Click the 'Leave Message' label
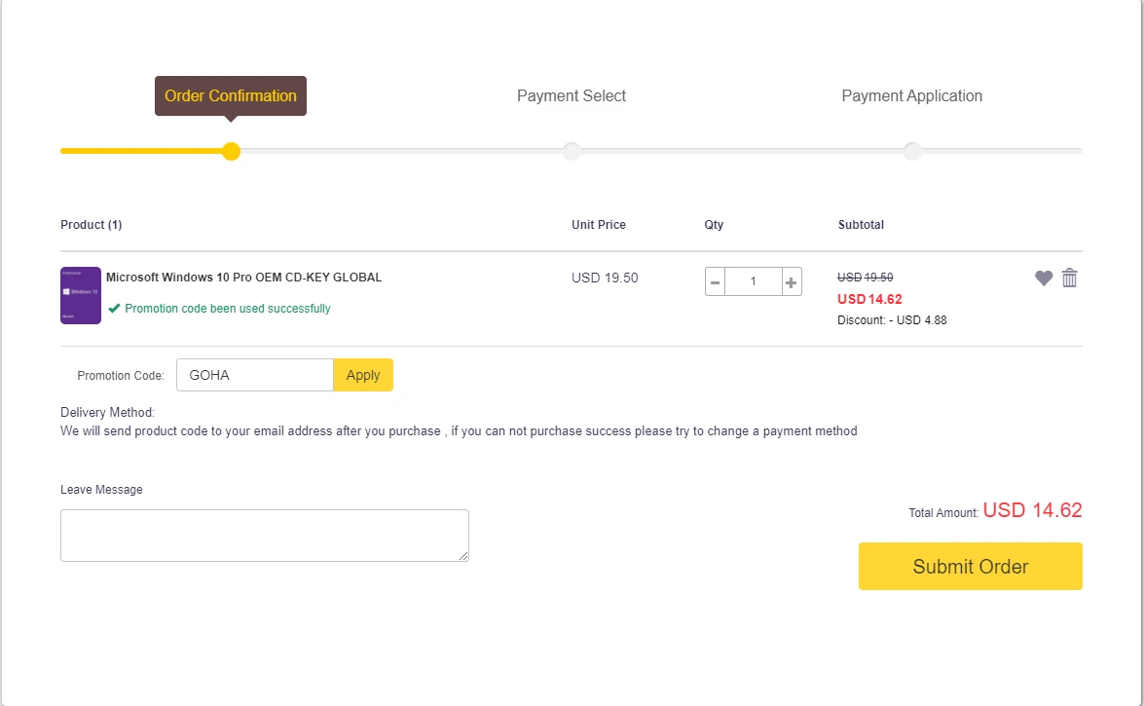 pyautogui.click(x=101, y=489)
